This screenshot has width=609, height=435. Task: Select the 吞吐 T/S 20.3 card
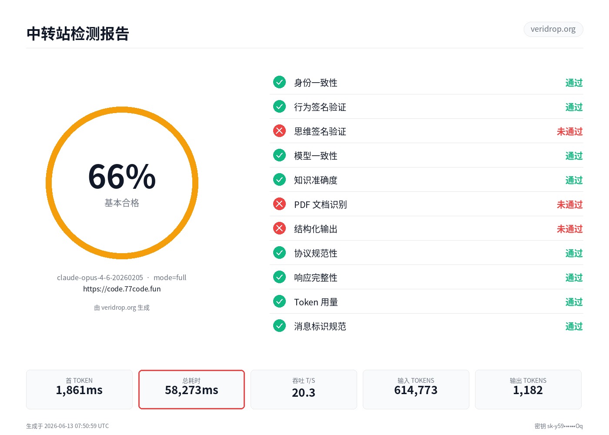coord(304,389)
